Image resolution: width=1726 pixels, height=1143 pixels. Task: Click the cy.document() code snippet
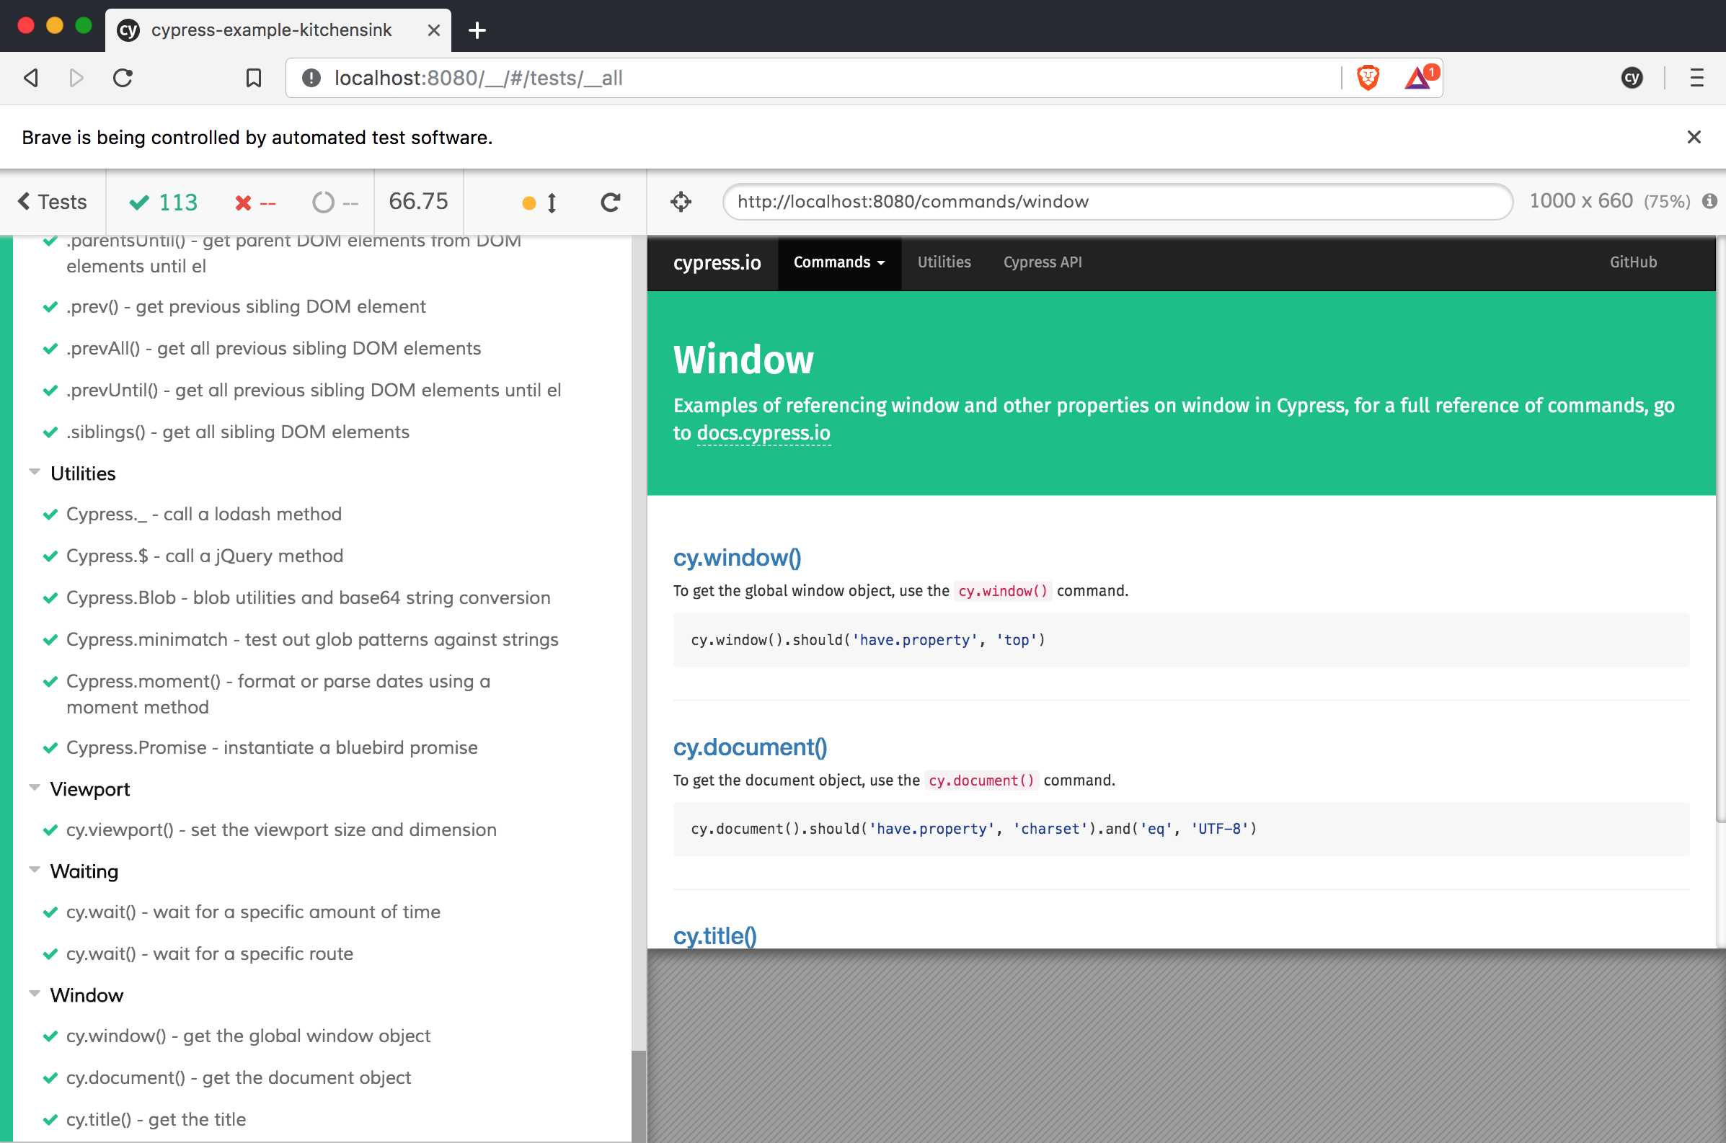[x=1180, y=829]
